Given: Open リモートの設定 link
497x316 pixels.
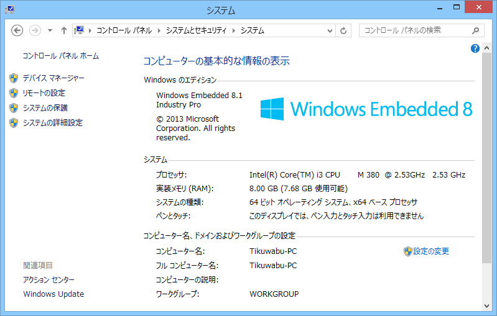Looking at the screenshot, I should point(44,93).
